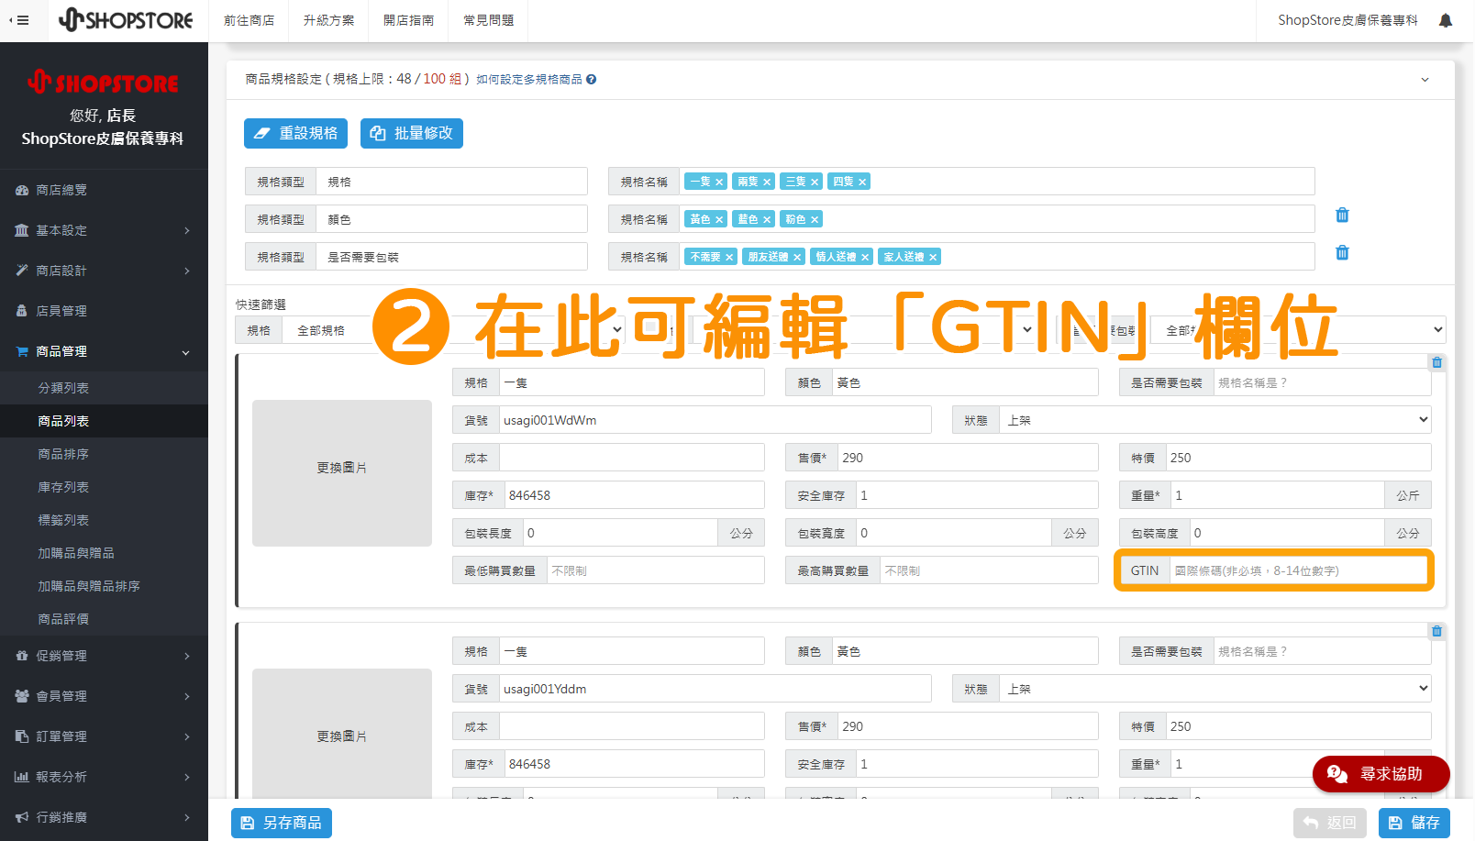
Task: Expand 行銷推廣 menu in sidebar
Action: 104,817
